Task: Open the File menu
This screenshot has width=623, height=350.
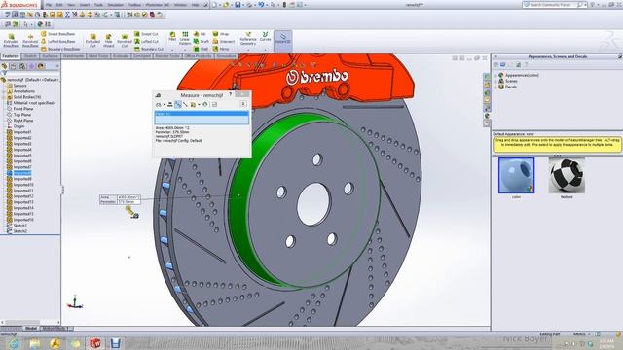Action: click(49, 5)
